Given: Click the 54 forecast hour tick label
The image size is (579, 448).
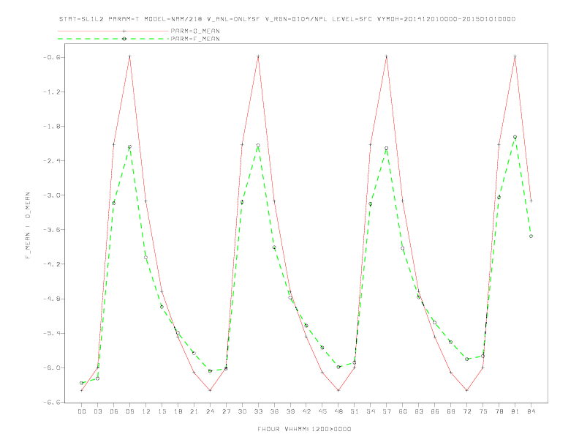Looking at the screenshot, I should (x=371, y=411).
